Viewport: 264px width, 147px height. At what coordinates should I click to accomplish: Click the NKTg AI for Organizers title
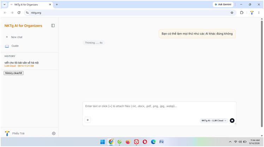click(x=23, y=26)
